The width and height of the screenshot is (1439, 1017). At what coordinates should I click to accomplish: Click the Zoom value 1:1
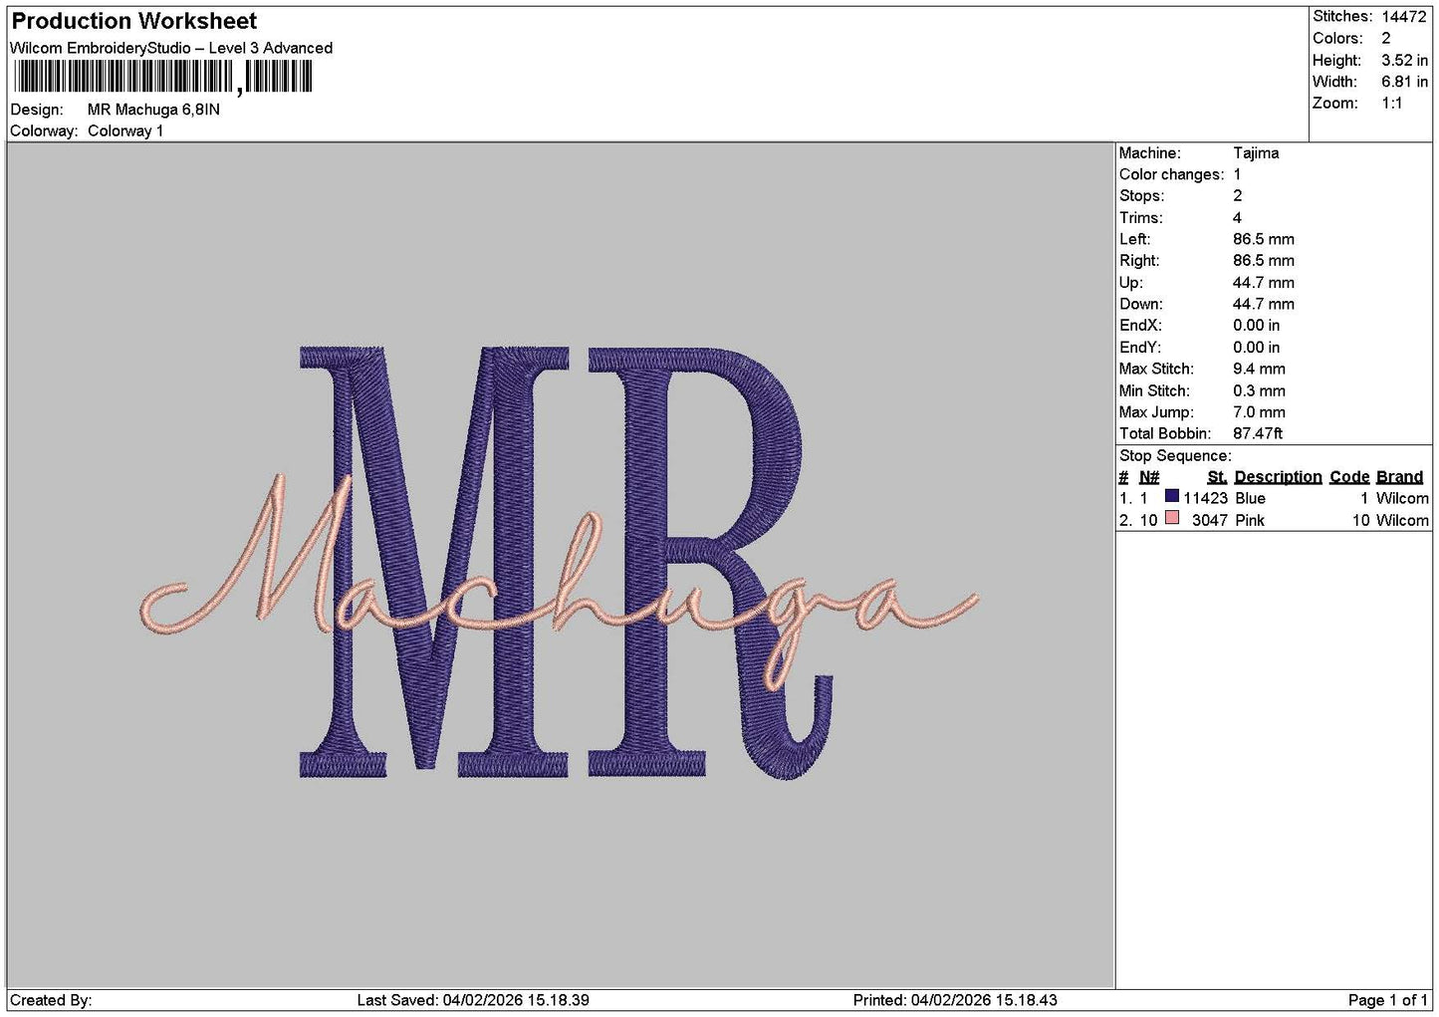[x=1391, y=104]
